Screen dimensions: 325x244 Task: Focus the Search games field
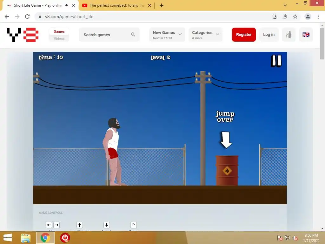tap(109, 35)
